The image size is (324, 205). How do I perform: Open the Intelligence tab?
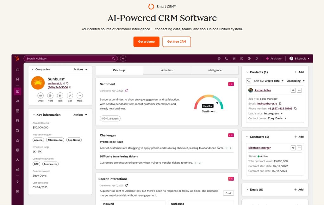[215, 70]
